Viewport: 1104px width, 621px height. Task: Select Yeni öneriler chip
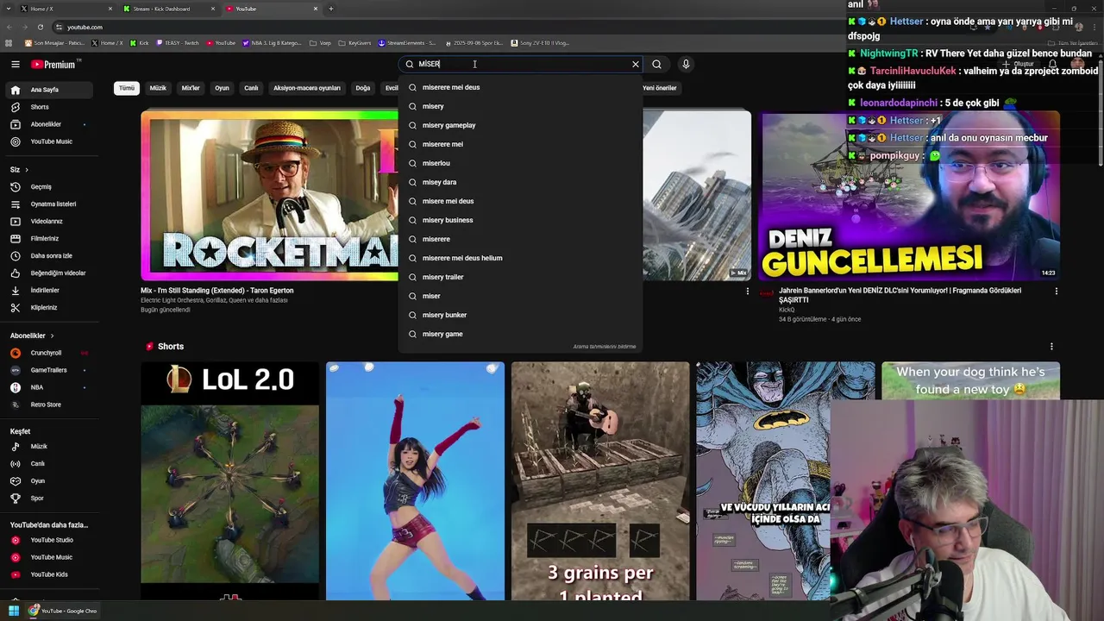point(660,88)
